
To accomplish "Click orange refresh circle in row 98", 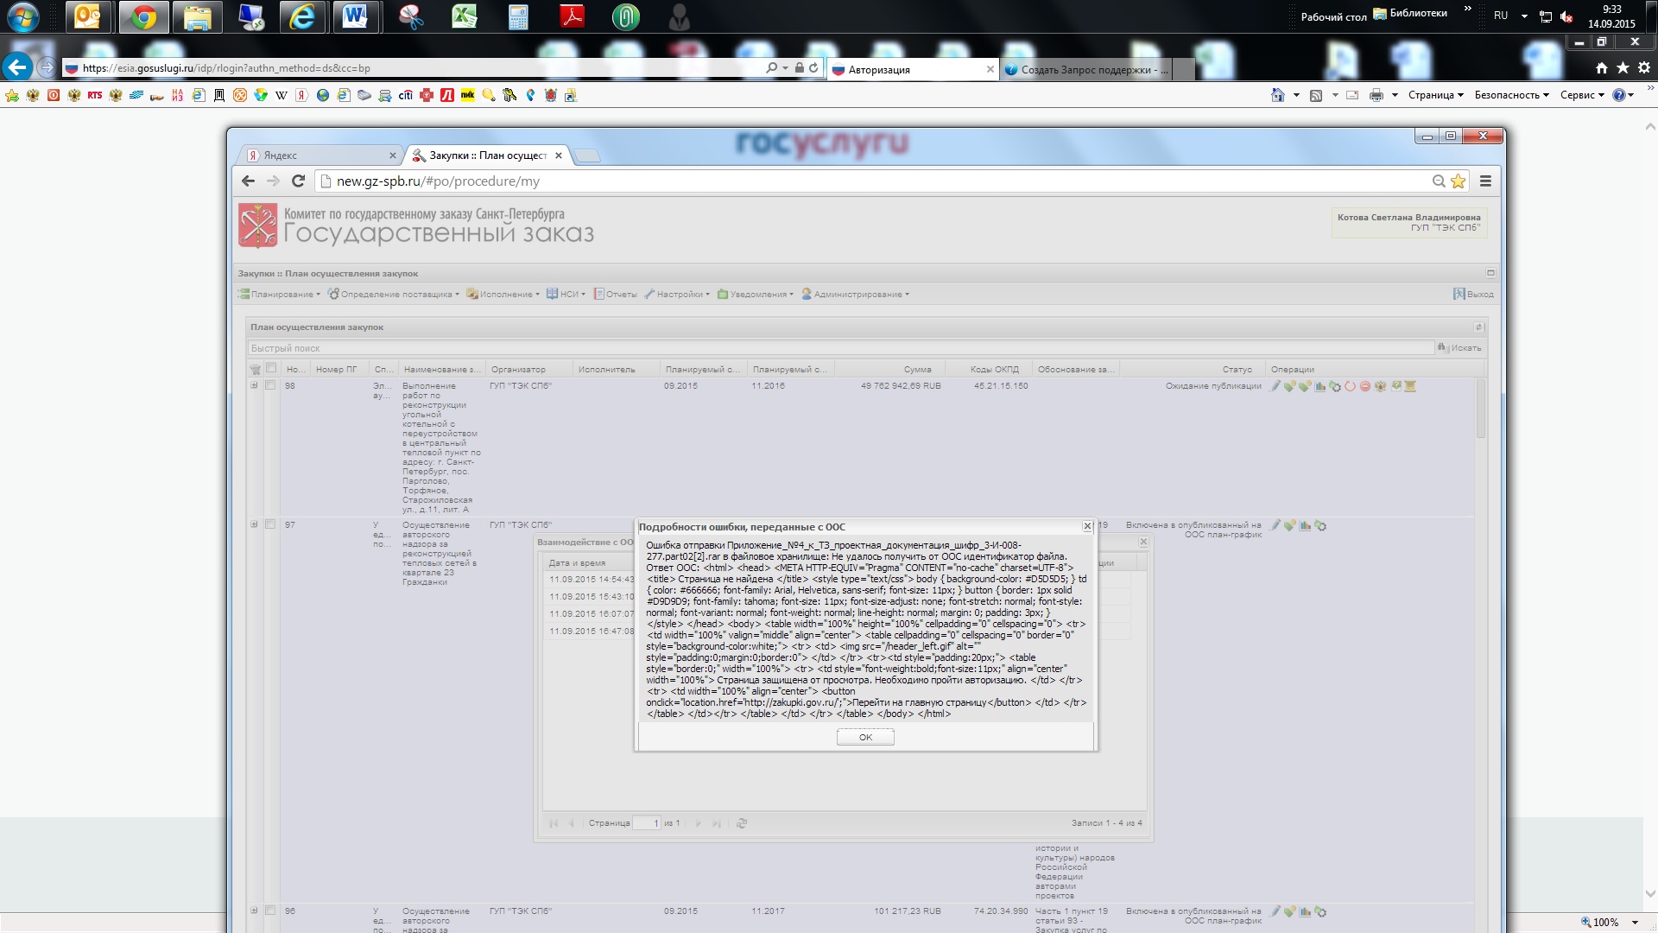I will click(1350, 386).
